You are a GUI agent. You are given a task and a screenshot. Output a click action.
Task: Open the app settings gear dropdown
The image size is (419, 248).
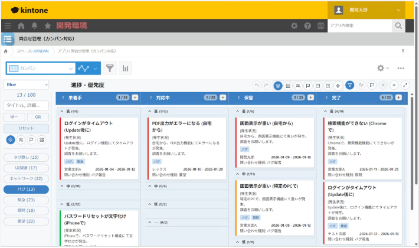pos(382,68)
